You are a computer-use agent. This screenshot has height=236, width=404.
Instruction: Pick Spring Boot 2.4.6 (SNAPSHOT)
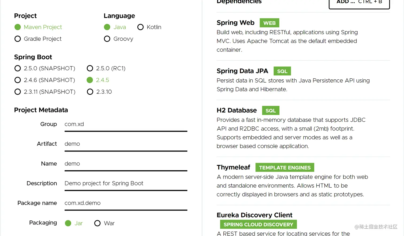18,80
